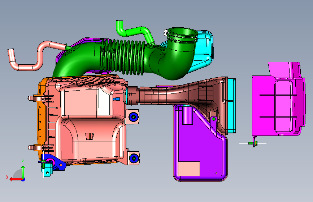Click the salmon rectangular label on purple tank
Screen dimensions: 313x202
[x=189, y=169]
